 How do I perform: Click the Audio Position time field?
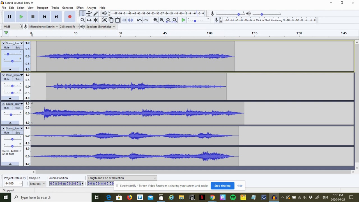(x=66, y=183)
